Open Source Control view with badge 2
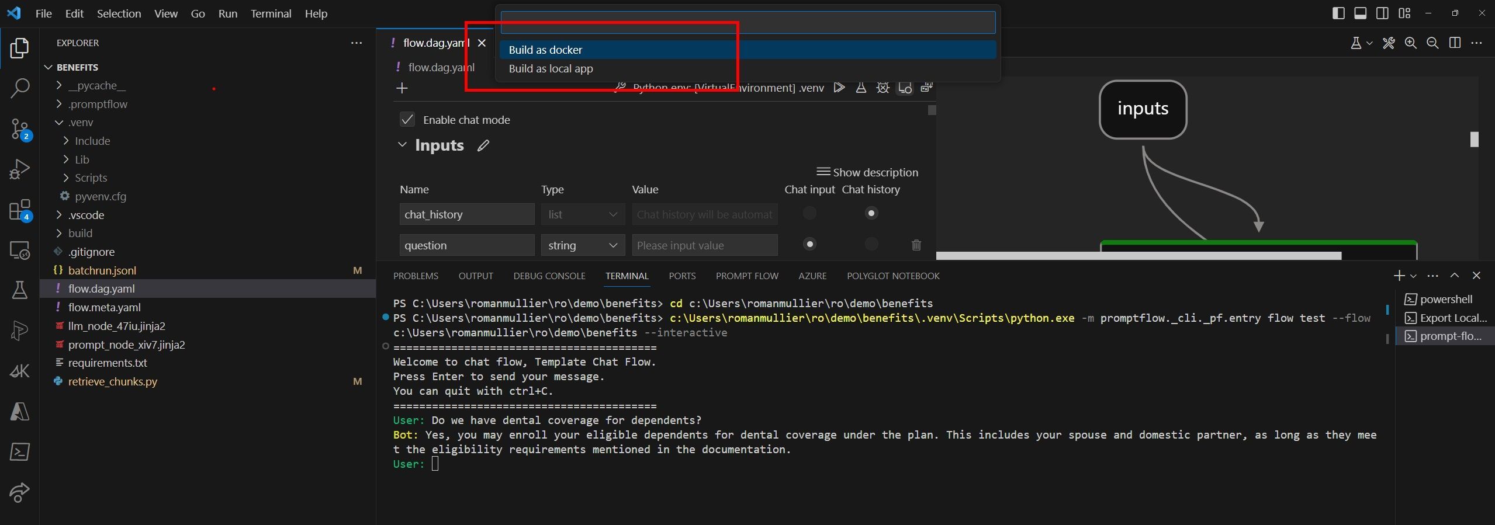 point(19,129)
